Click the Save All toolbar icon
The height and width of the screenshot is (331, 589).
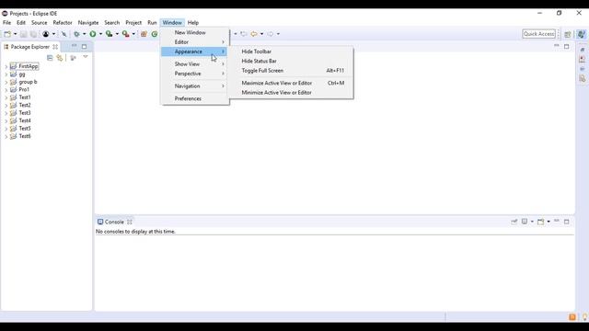coord(33,34)
